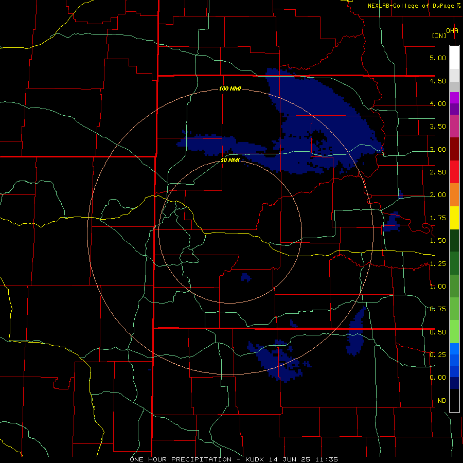Click the 5.00 legend value

click(438, 58)
